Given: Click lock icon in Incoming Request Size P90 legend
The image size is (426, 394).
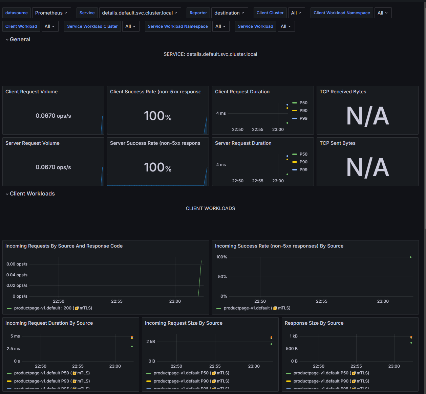Looking at the screenshot, I should tap(214, 381).
